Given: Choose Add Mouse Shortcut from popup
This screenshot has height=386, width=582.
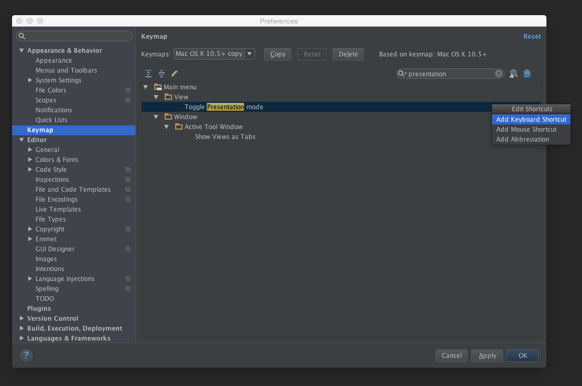Looking at the screenshot, I should (x=526, y=130).
